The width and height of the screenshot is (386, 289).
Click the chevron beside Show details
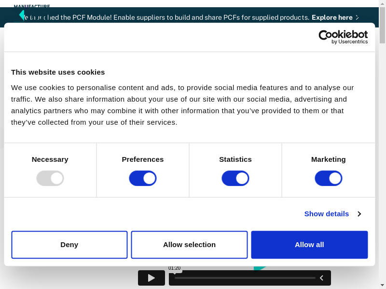[x=359, y=214]
